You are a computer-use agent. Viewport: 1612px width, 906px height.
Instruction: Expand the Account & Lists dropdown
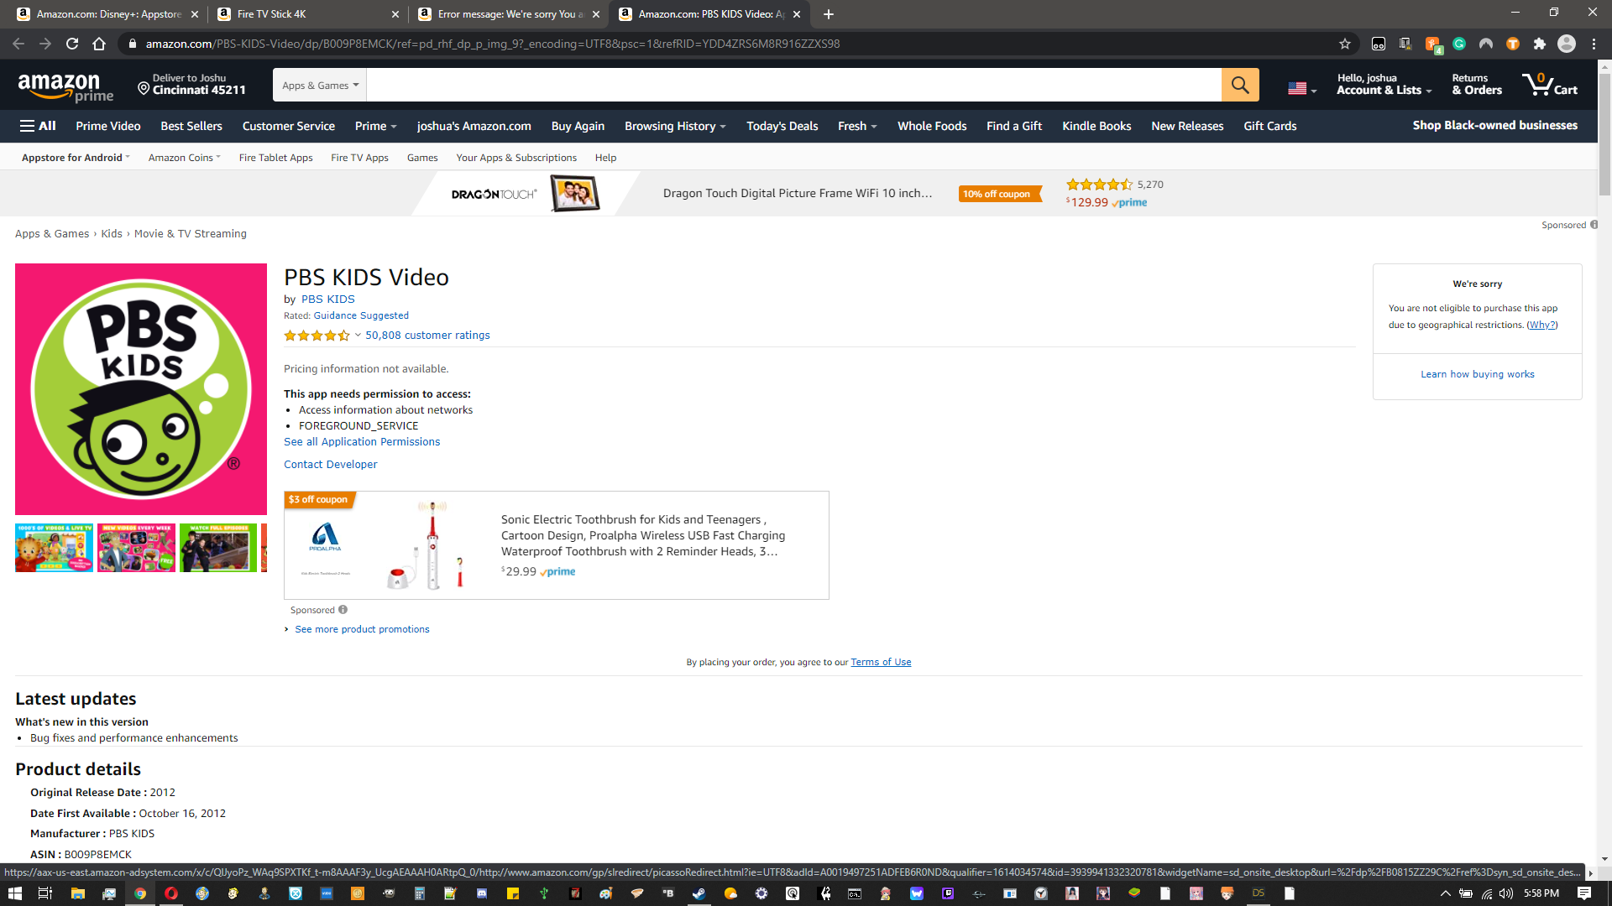[1384, 84]
